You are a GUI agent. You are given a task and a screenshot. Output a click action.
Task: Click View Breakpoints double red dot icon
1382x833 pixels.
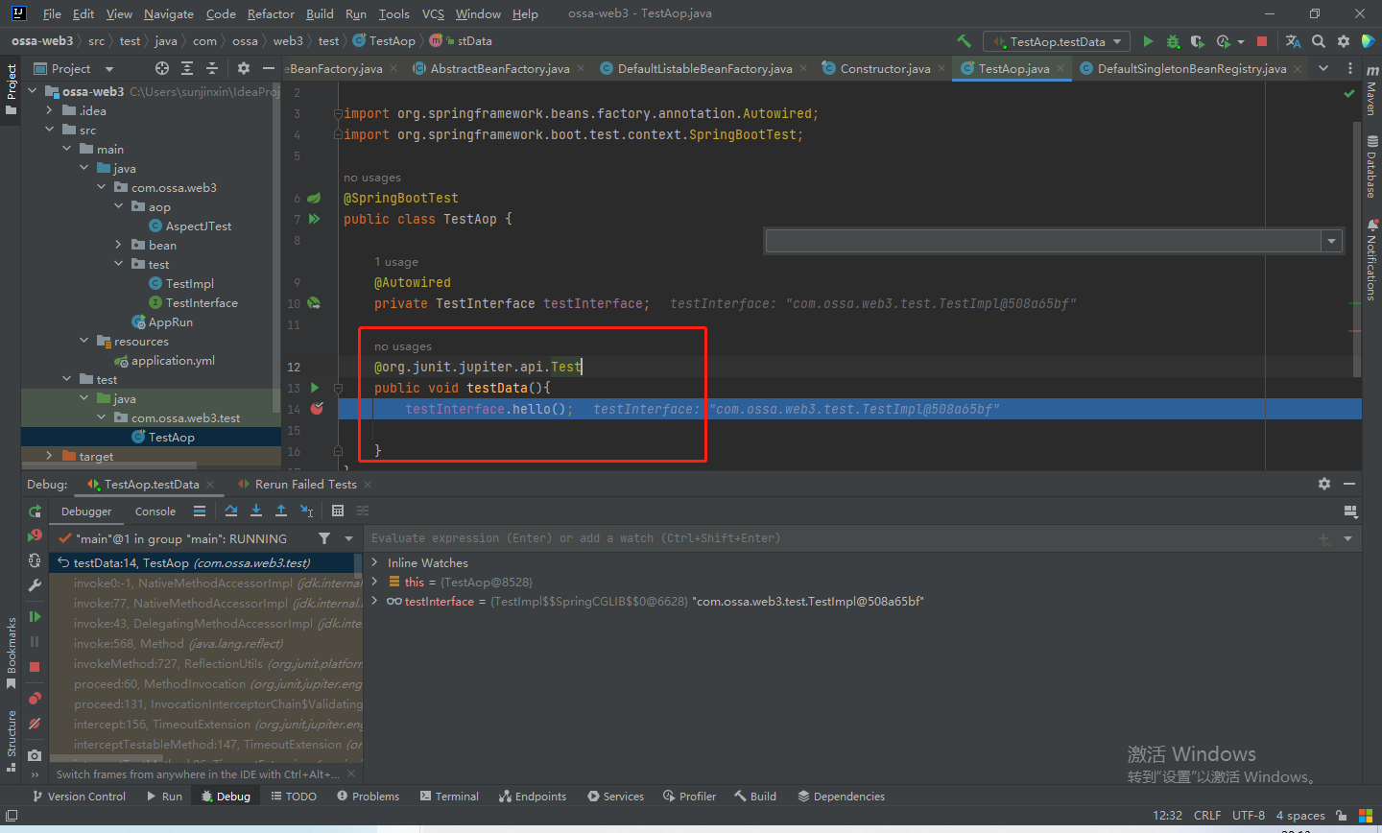coord(35,698)
